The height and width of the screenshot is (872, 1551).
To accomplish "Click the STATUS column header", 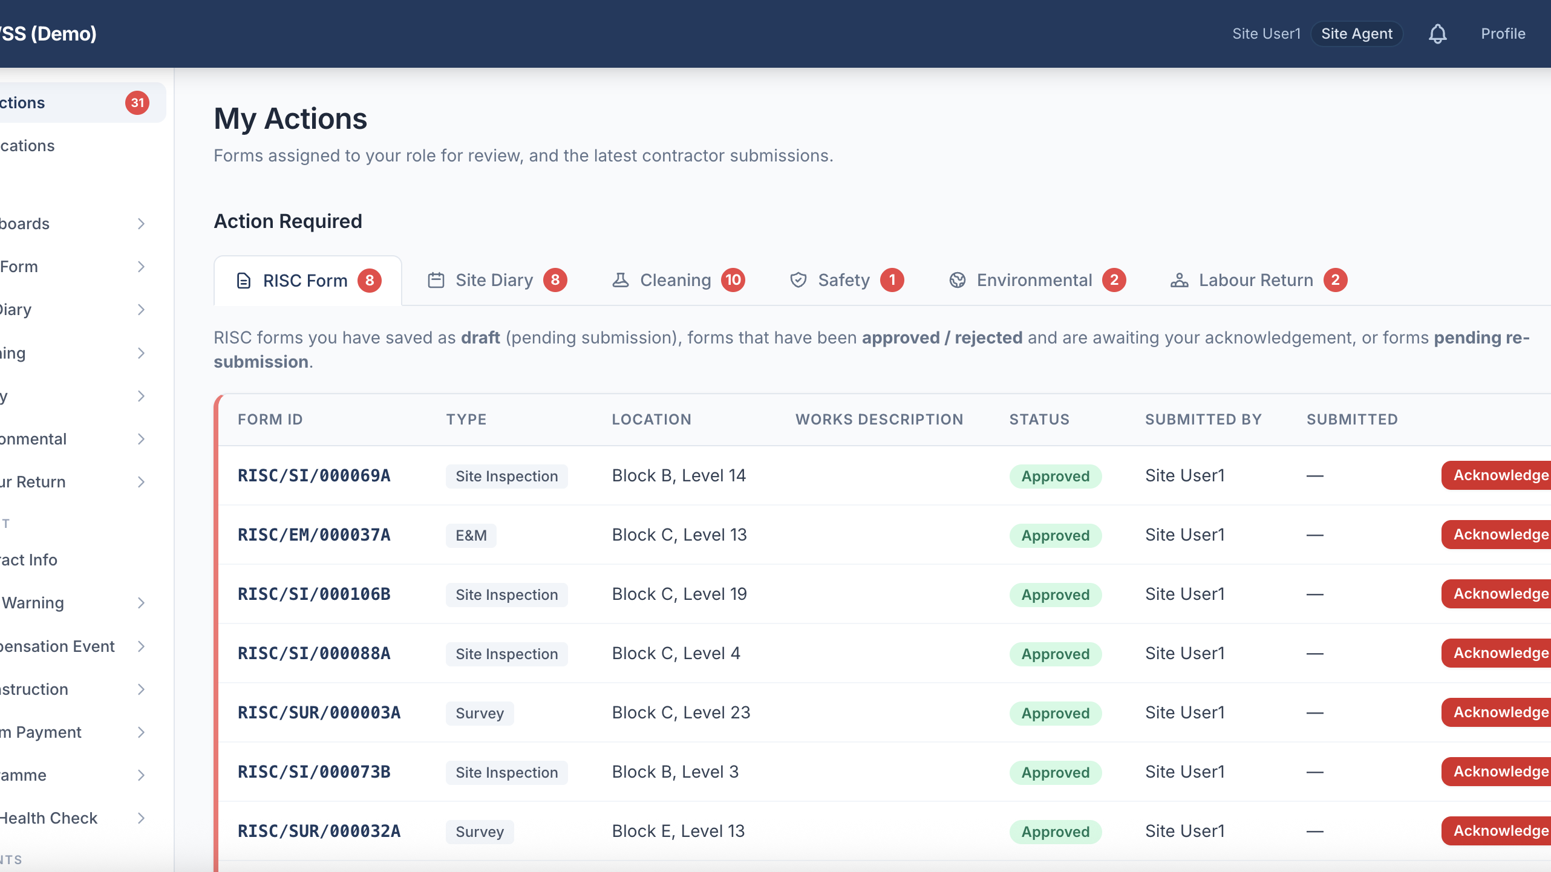I will pyautogui.click(x=1039, y=420).
